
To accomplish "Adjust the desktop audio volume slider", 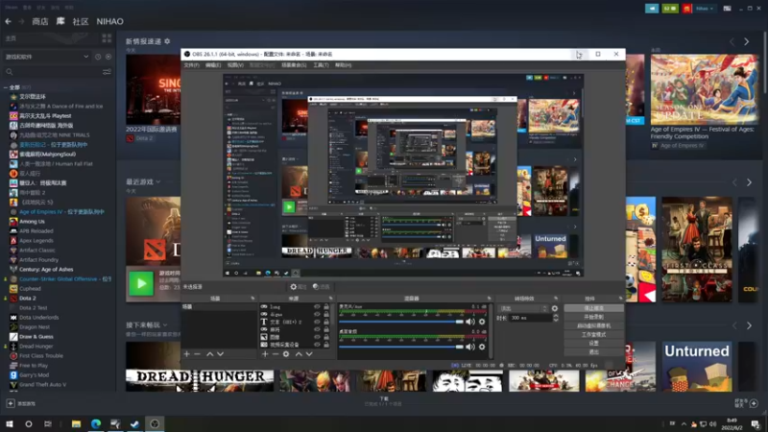I will (x=401, y=347).
